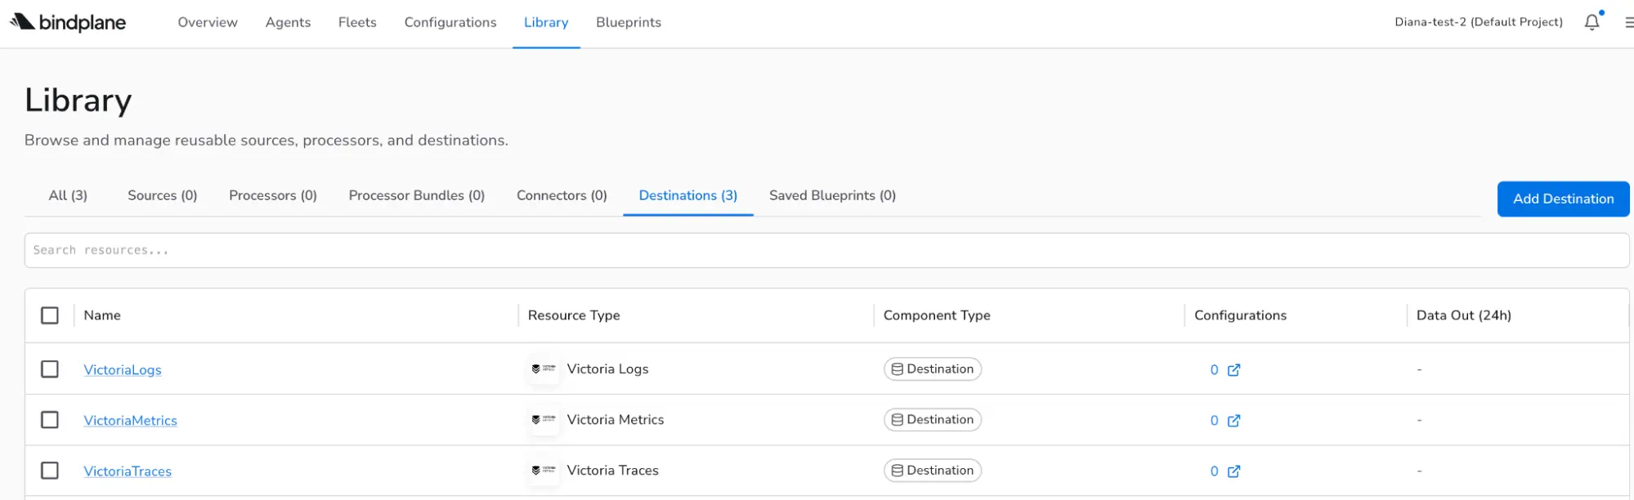Switch to the Sources (0) tab
The image size is (1634, 500).
pos(162,195)
